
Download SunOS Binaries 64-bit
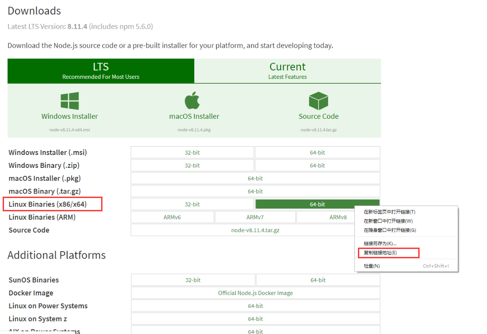click(x=318, y=280)
